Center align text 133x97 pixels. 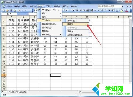coord(81,11)
